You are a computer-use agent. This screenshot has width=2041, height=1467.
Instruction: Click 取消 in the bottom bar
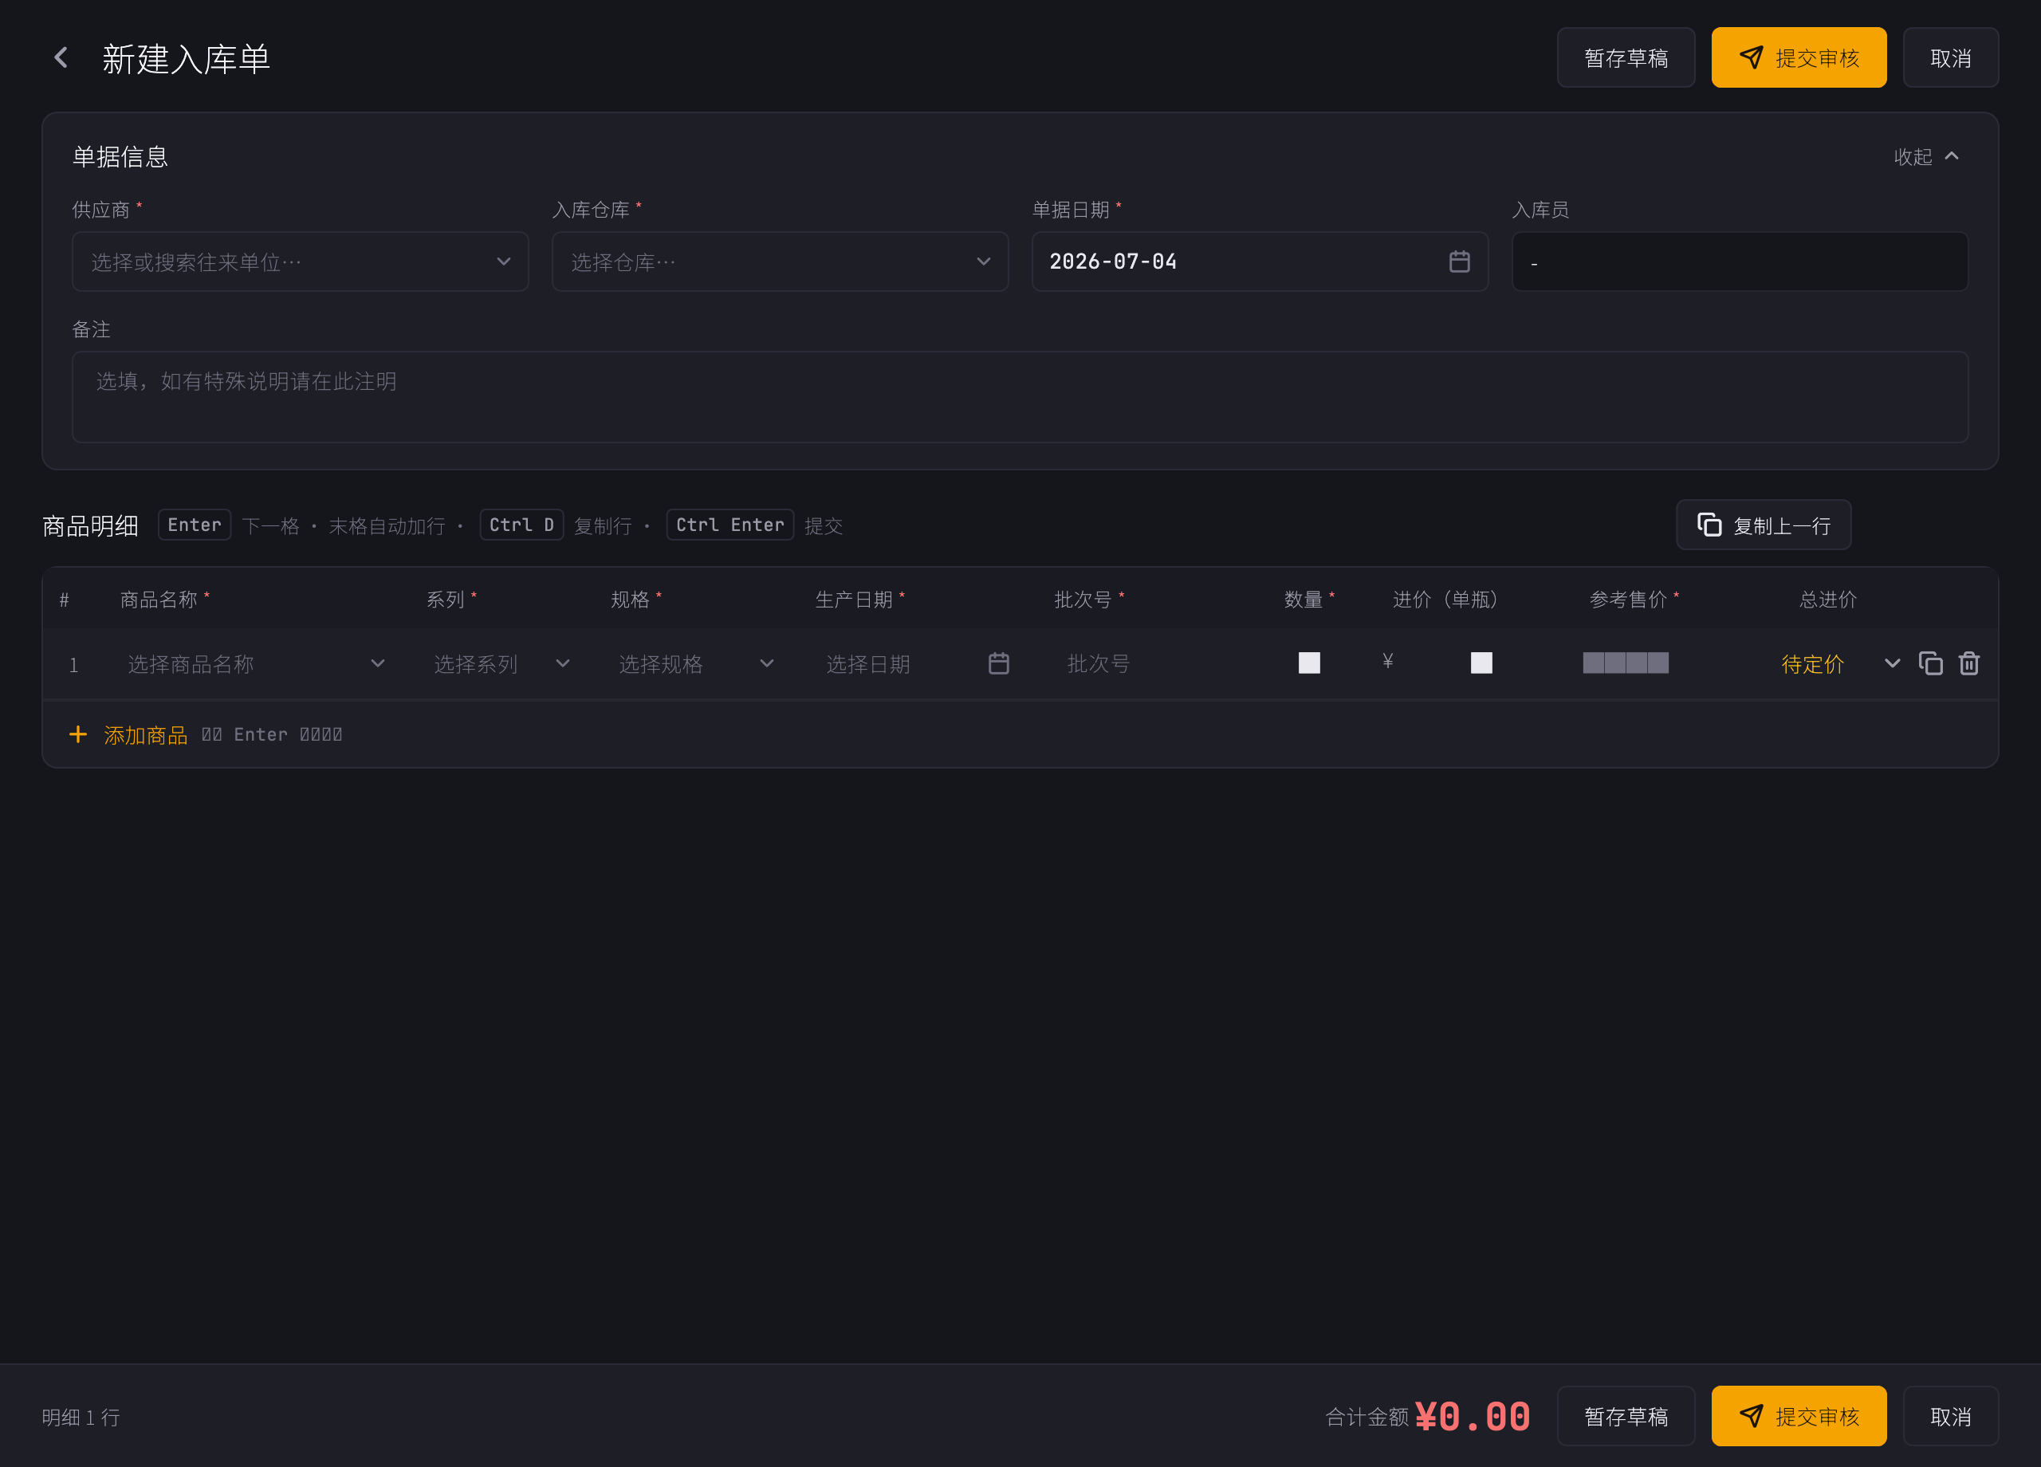click(1950, 1416)
